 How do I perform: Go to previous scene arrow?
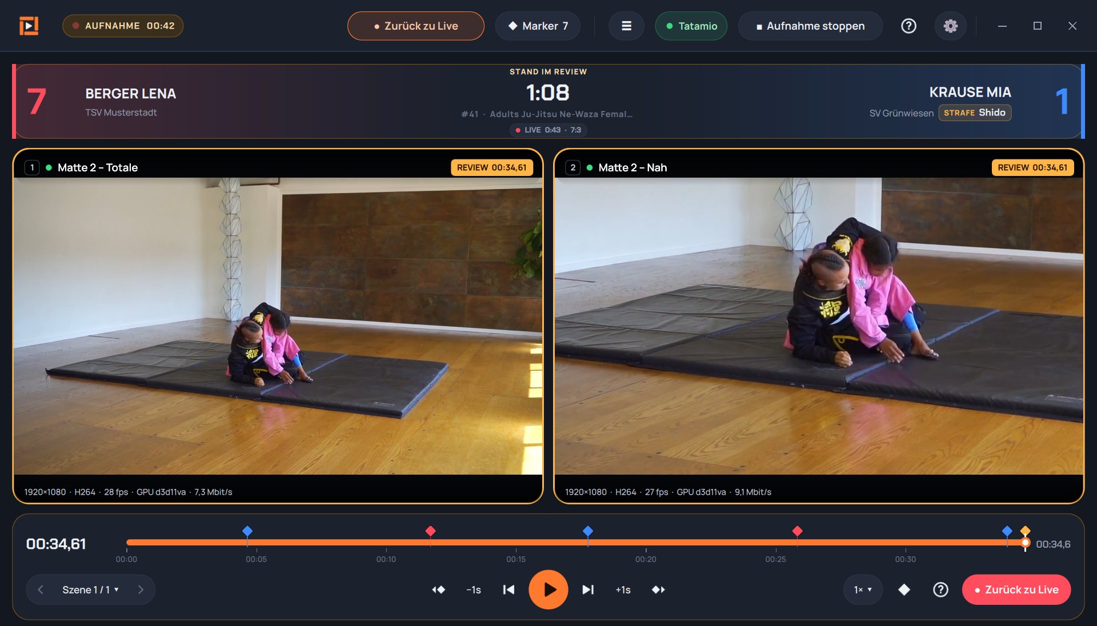coord(41,589)
